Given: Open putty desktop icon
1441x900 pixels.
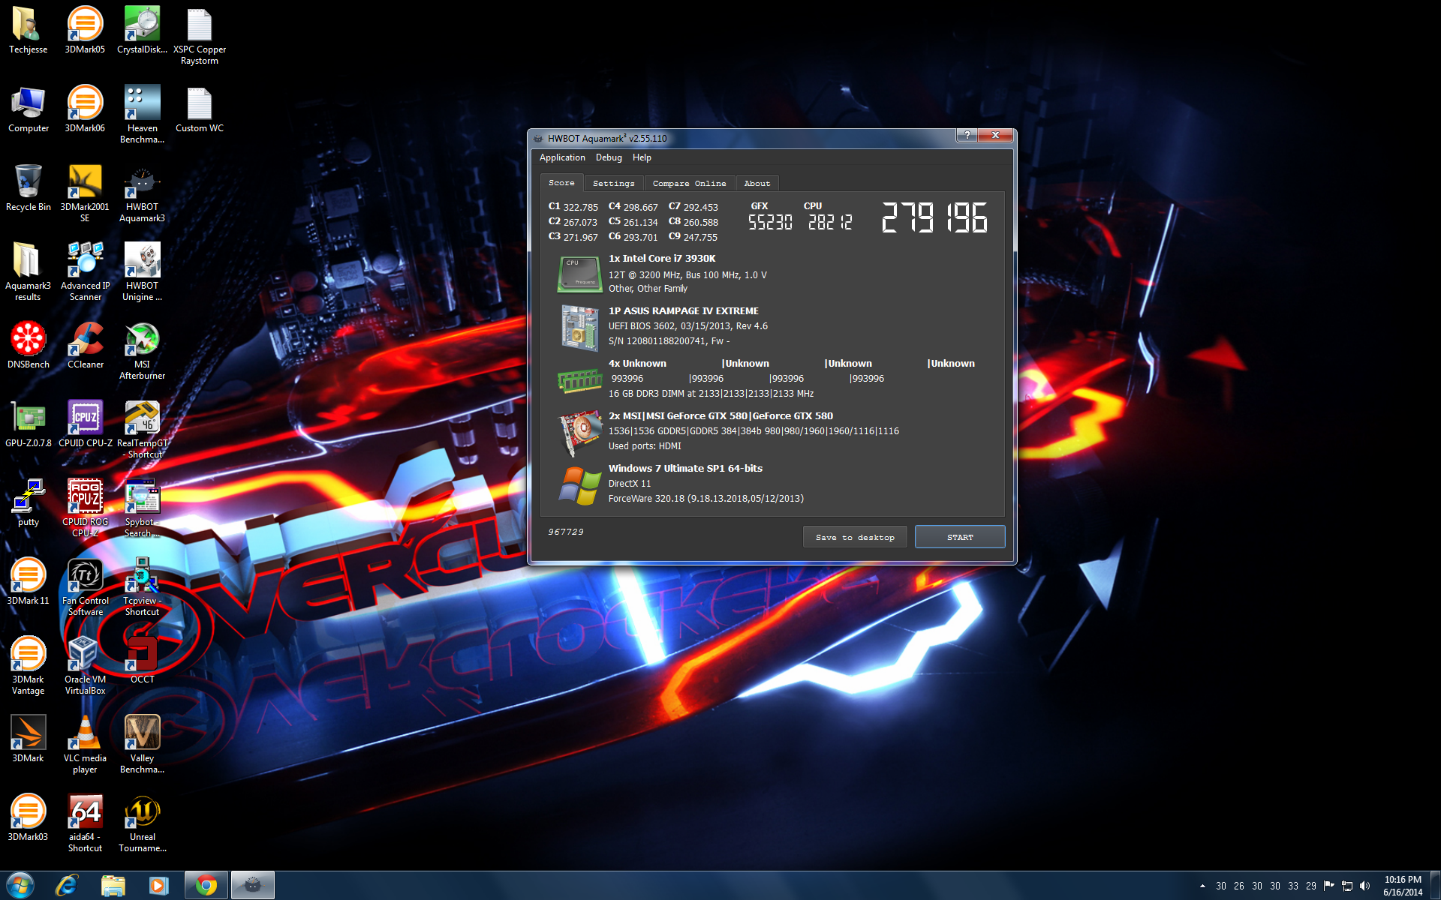Looking at the screenshot, I should click(28, 502).
